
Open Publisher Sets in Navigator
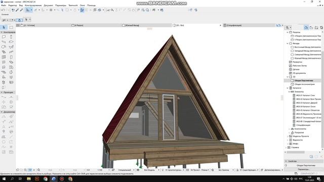321,27
